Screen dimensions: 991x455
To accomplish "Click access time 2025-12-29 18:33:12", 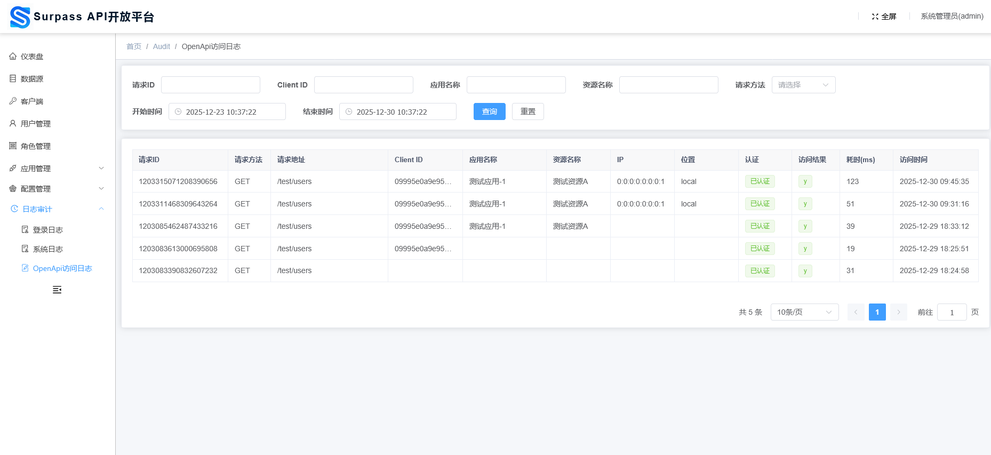I will (x=934, y=226).
